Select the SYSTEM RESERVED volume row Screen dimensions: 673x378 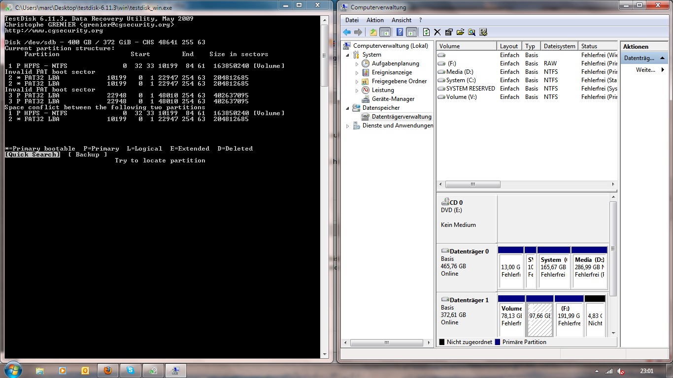527,89
